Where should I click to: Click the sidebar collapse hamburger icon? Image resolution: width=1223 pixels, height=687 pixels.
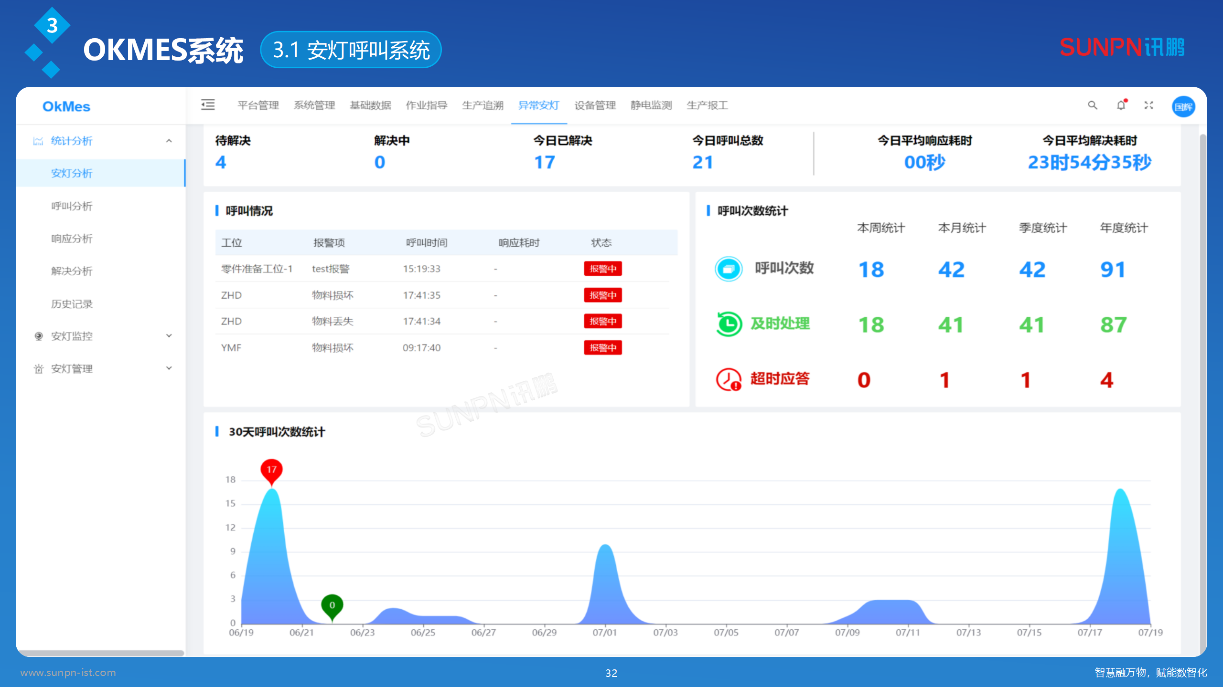coord(208,104)
